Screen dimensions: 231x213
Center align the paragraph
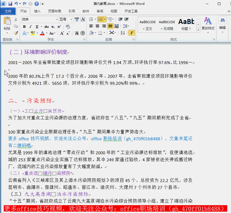tap(97, 26)
